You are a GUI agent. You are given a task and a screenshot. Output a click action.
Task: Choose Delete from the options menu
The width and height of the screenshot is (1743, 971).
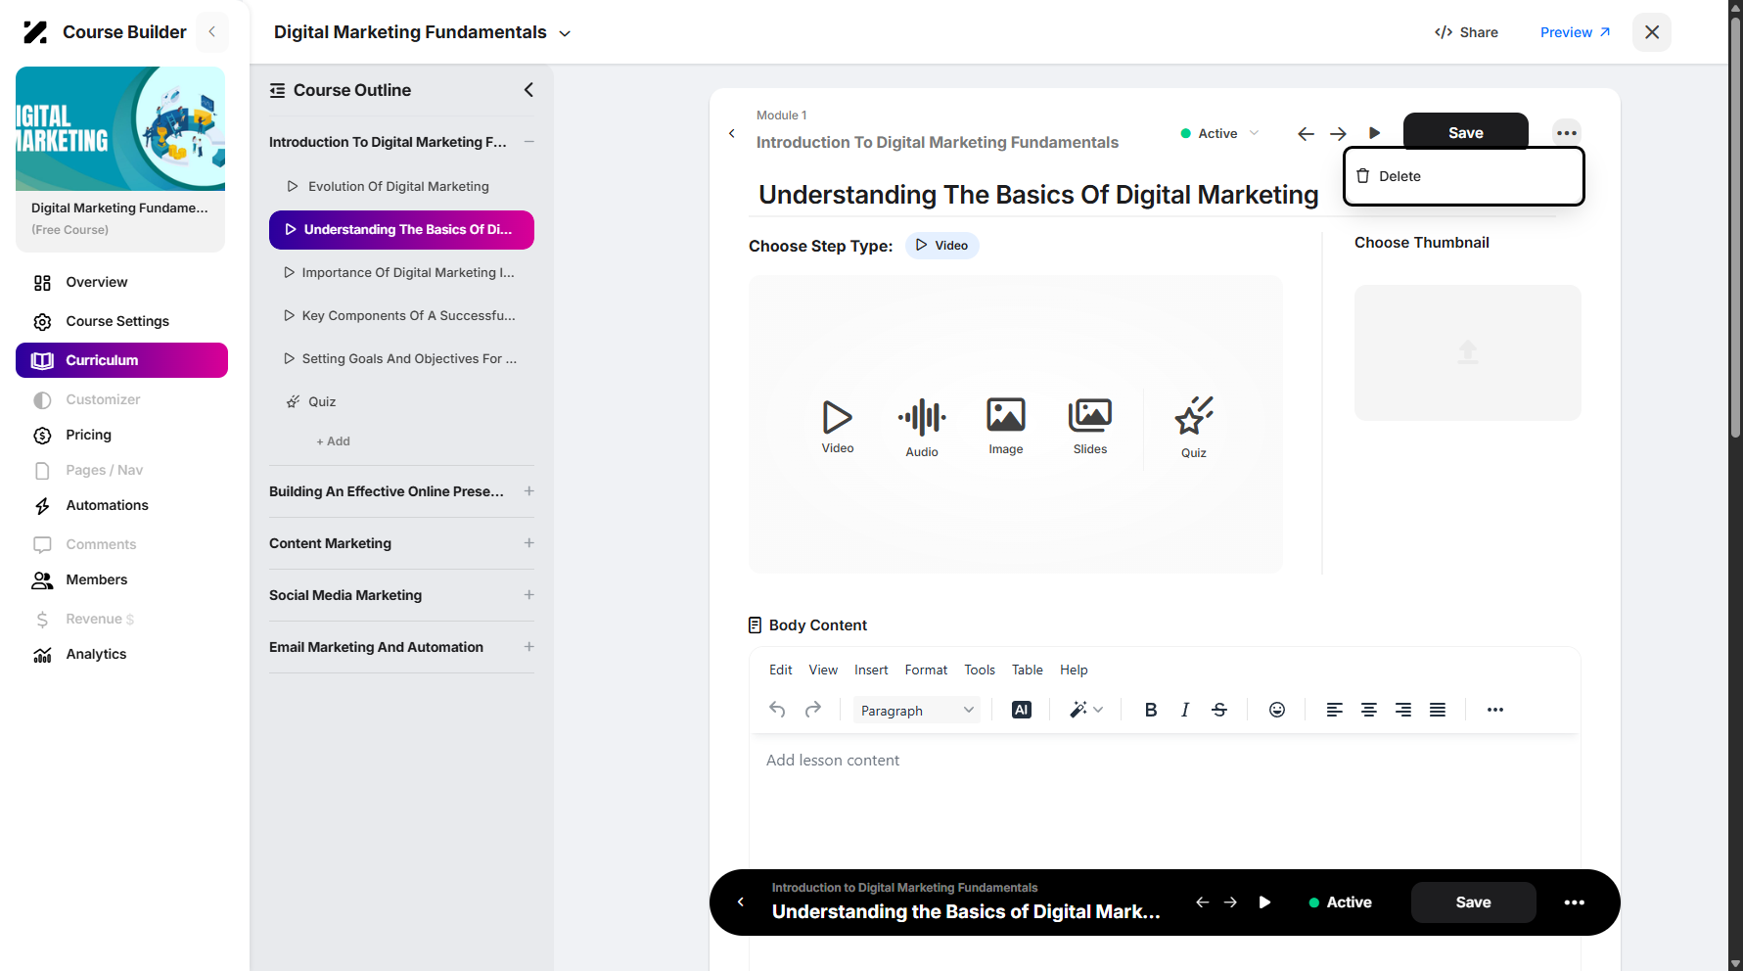pyautogui.click(x=1464, y=176)
